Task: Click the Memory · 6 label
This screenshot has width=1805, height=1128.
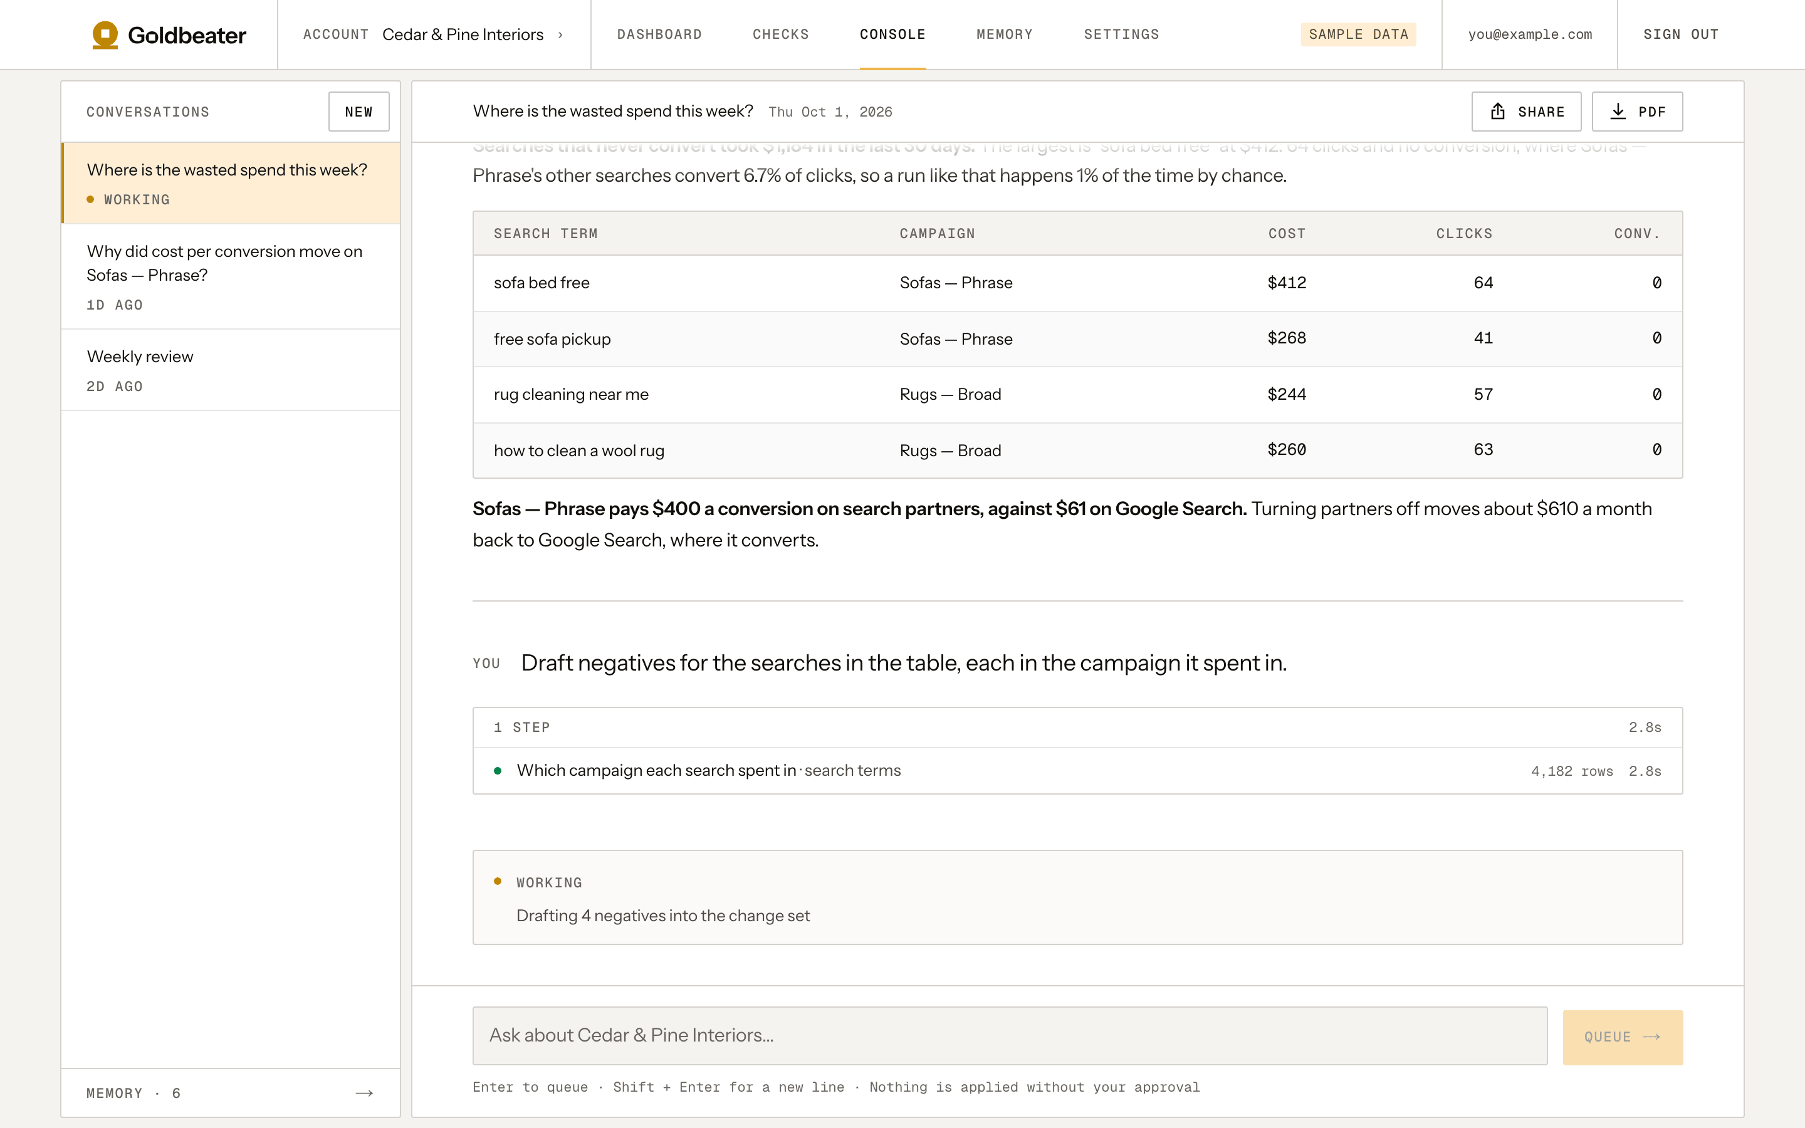Action: [133, 1093]
